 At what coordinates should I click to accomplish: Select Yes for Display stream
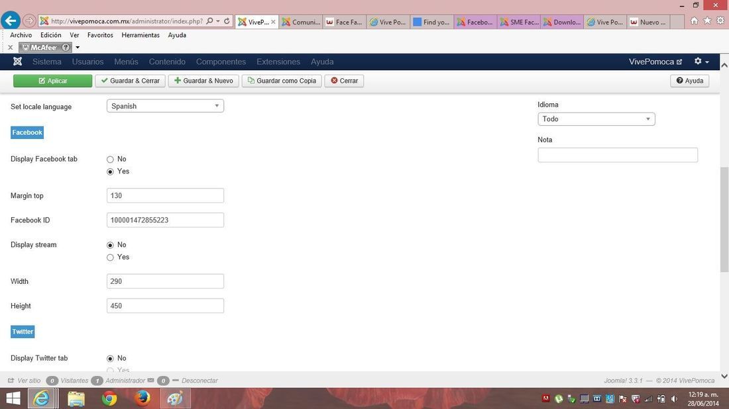click(x=110, y=257)
